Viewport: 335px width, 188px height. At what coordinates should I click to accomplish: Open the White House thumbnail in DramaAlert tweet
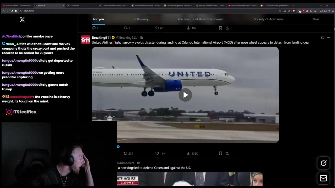pos(190,179)
